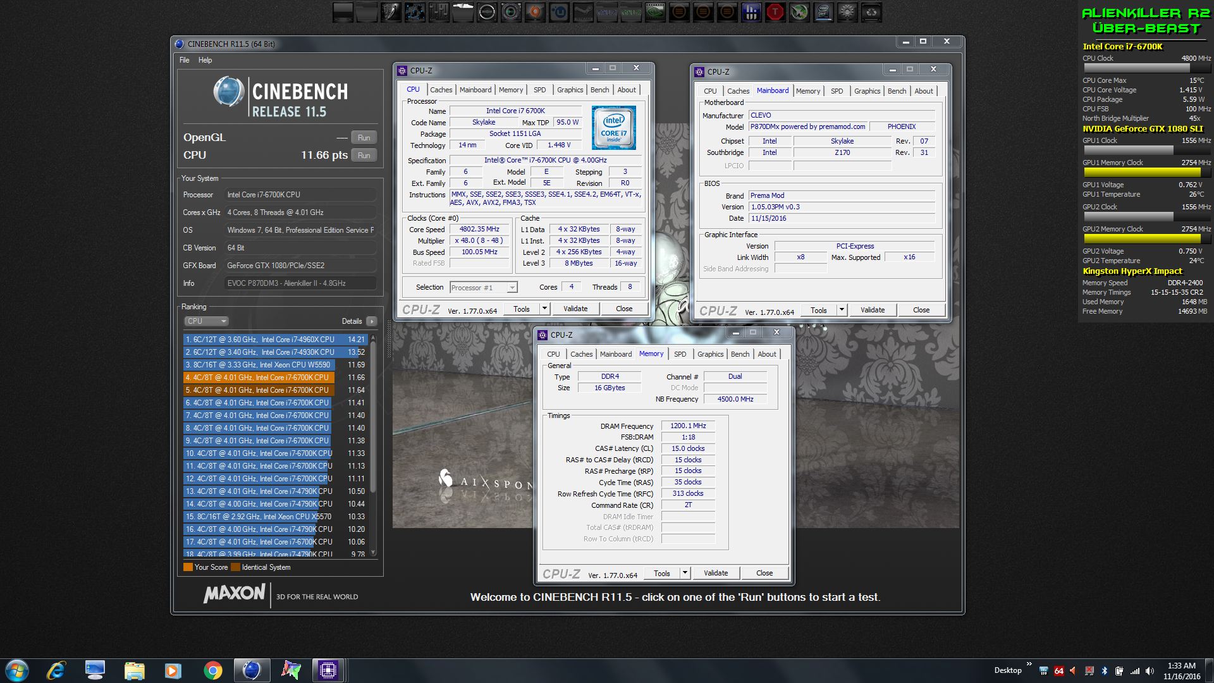Open the Tools dropdown arrow in Memory window
Screen dimensions: 1214x683
685,573
